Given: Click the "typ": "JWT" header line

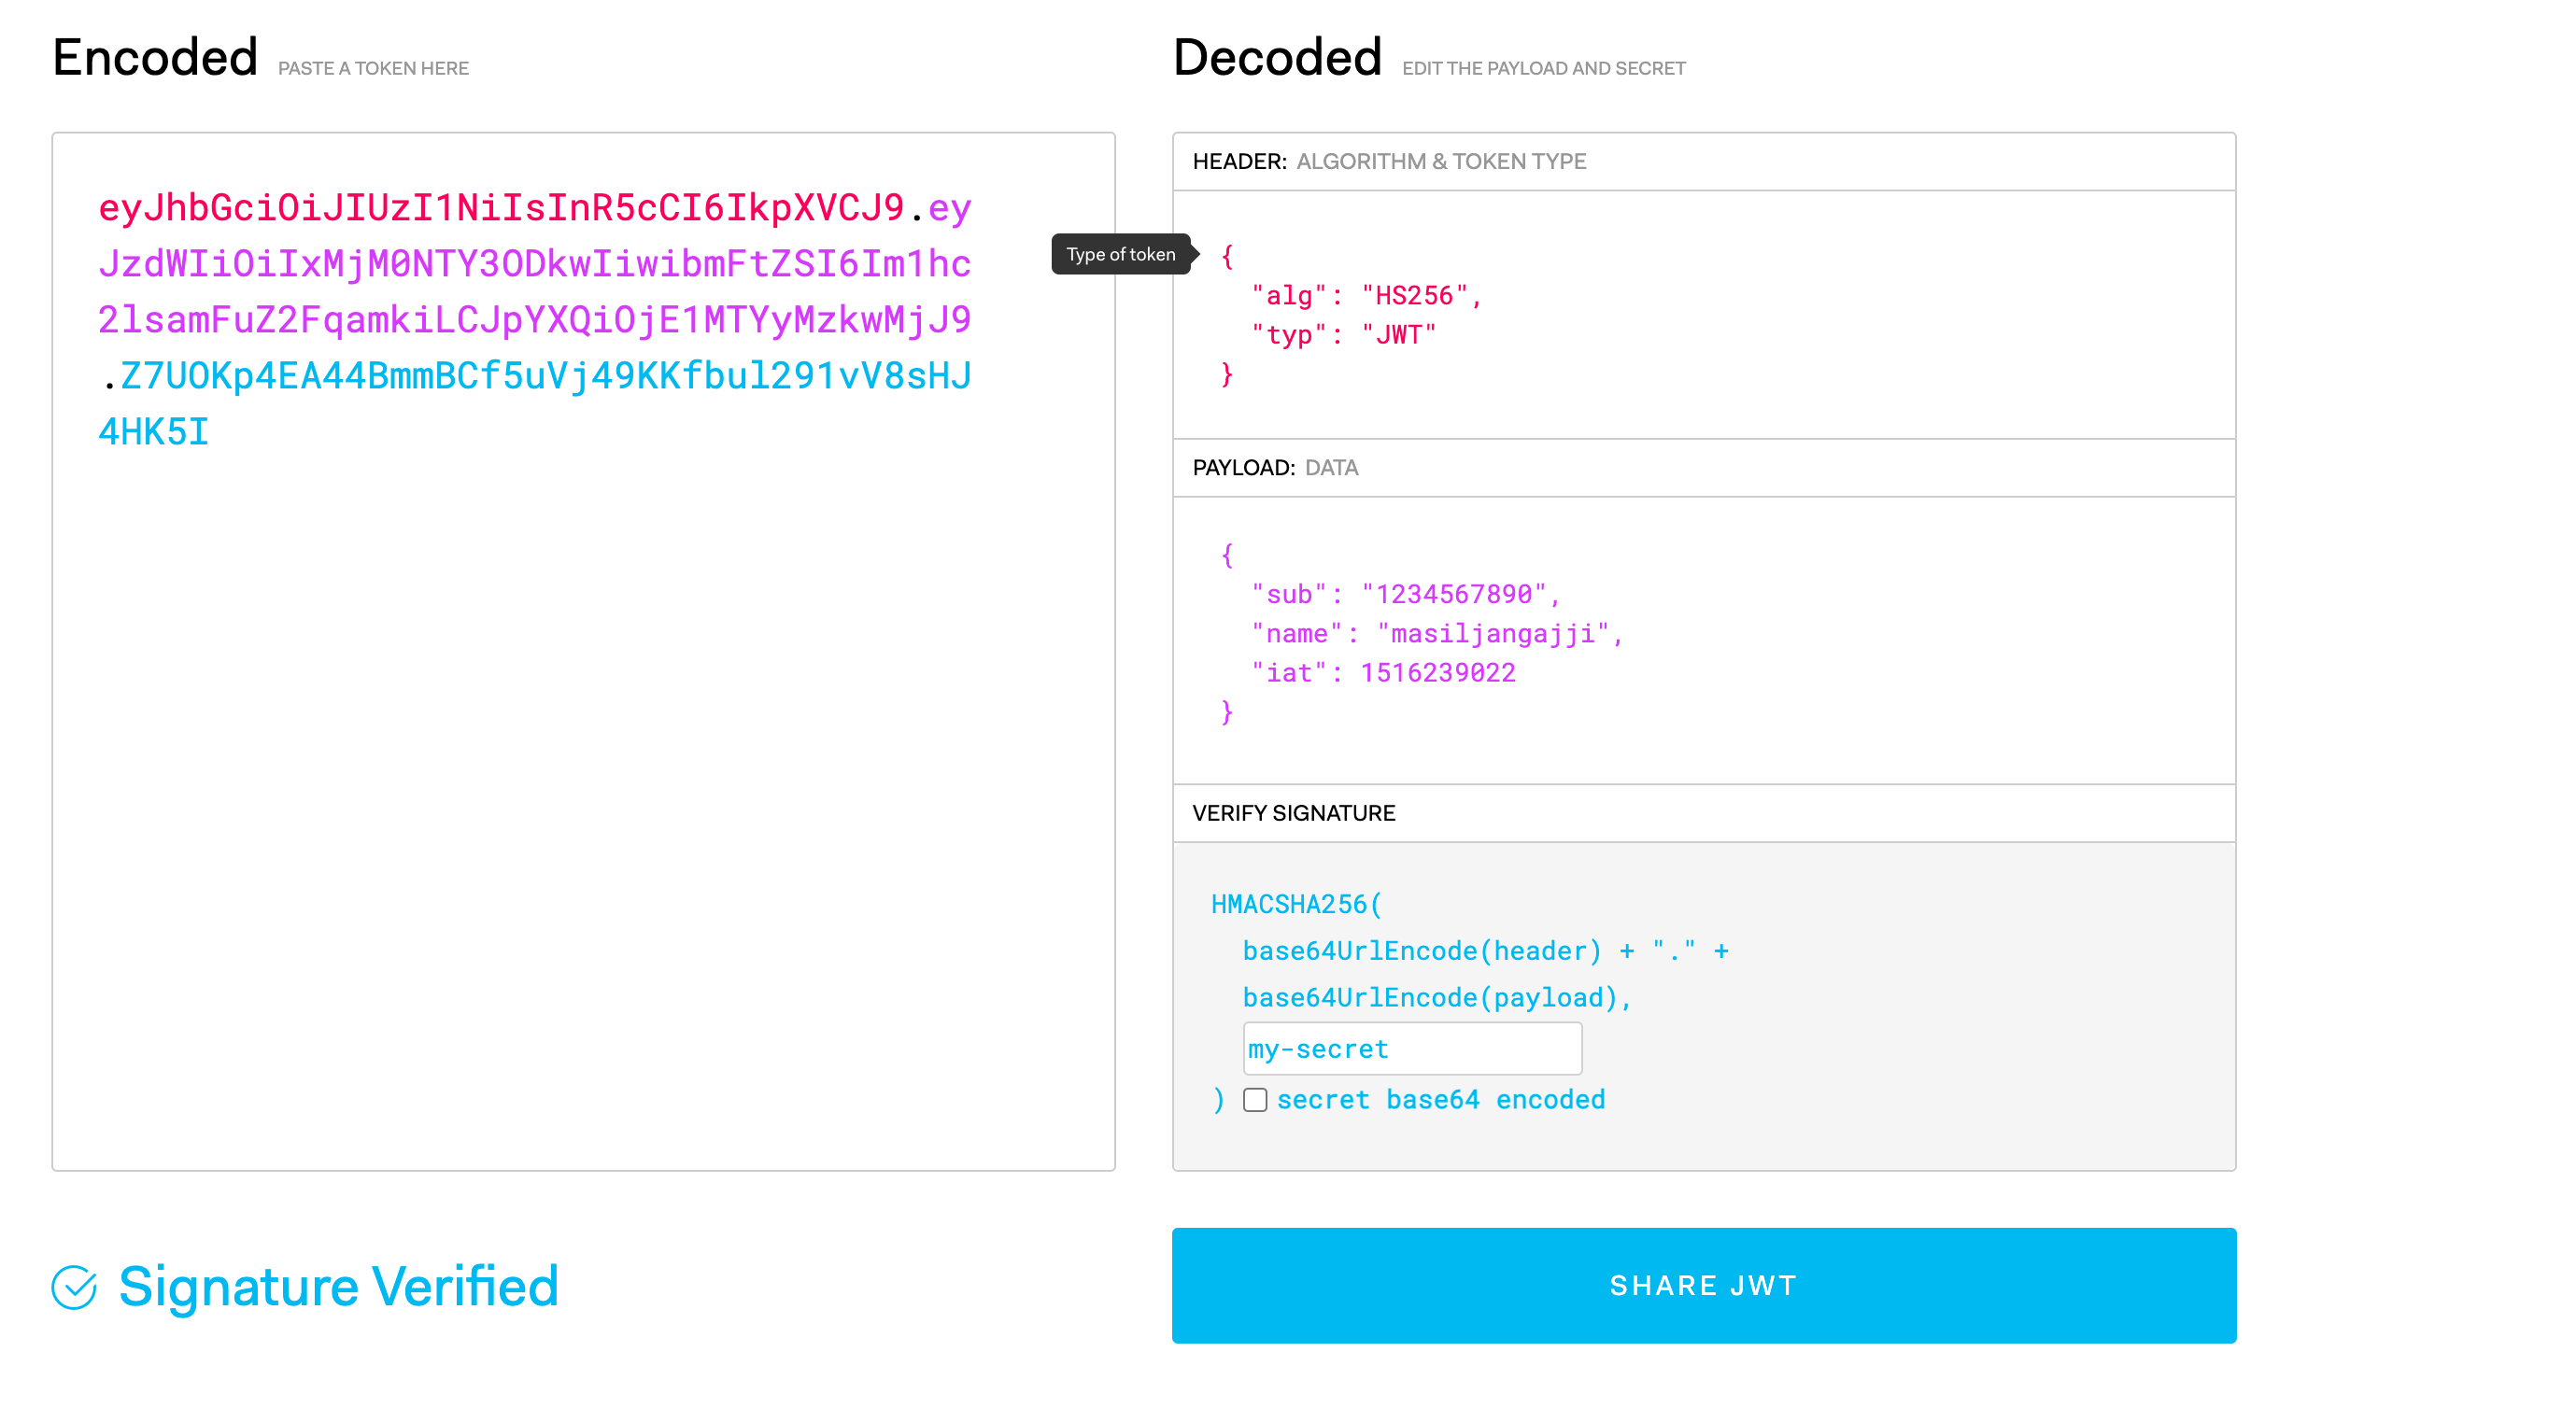Looking at the screenshot, I should (x=1343, y=334).
